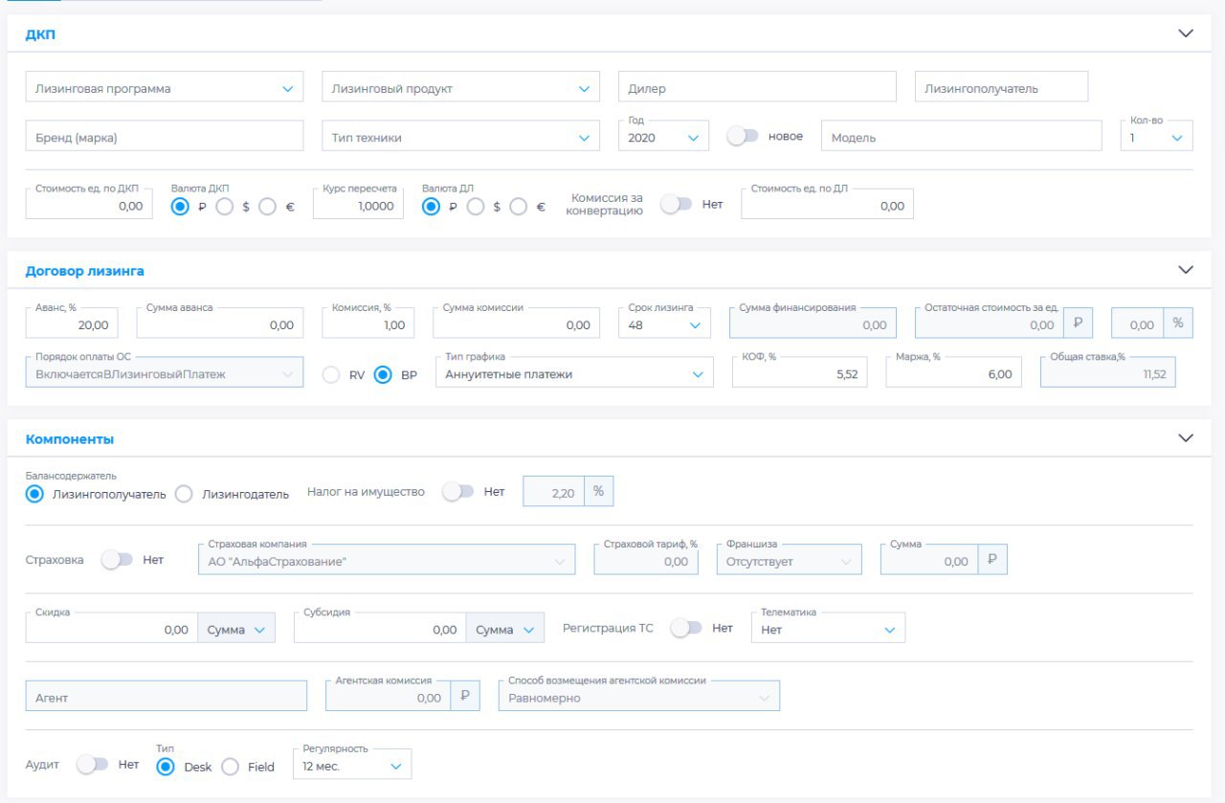The width and height of the screenshot is (1225, 803).
Task: Choose Лизингодатель as Балансодержатель
Action: click(x=185, y=494)
